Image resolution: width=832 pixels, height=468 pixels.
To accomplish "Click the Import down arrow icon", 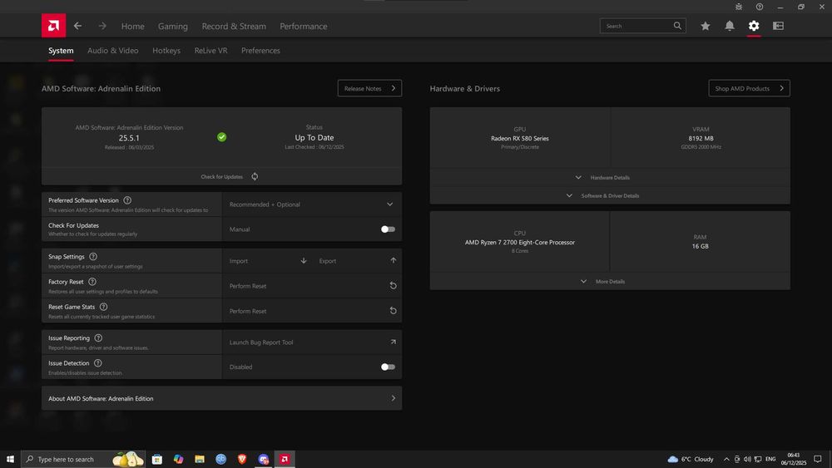I will coord(304,261).
